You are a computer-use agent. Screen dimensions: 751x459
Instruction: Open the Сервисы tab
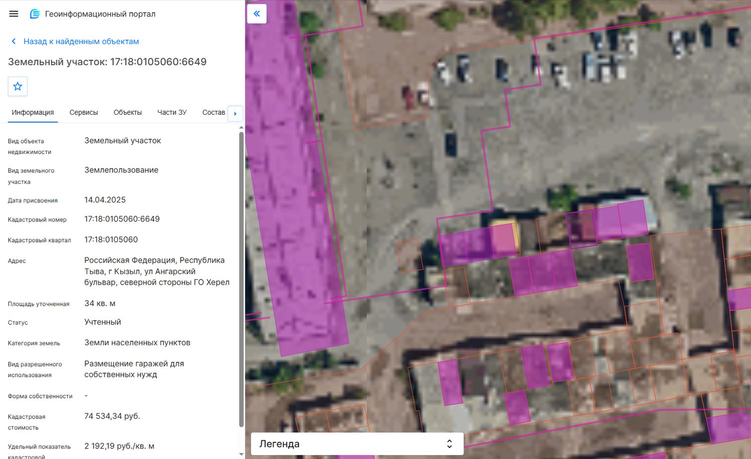click(84, 112)
